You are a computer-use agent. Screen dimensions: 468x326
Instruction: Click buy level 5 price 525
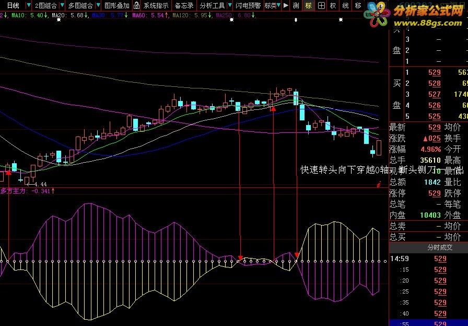[434, 116]
